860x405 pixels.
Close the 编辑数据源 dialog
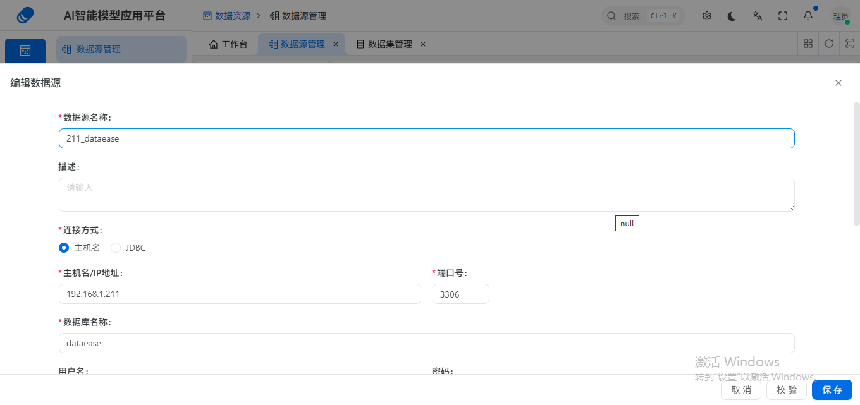pos(838,83)
